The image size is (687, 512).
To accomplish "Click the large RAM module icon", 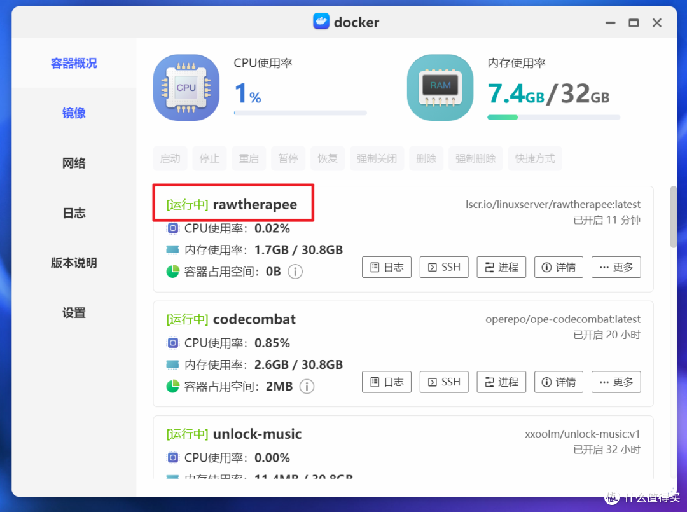I will (440, 88).
